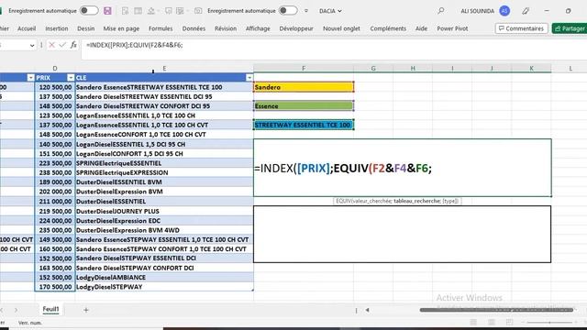Select the Feuil1 sheet tab

point(51,309)
